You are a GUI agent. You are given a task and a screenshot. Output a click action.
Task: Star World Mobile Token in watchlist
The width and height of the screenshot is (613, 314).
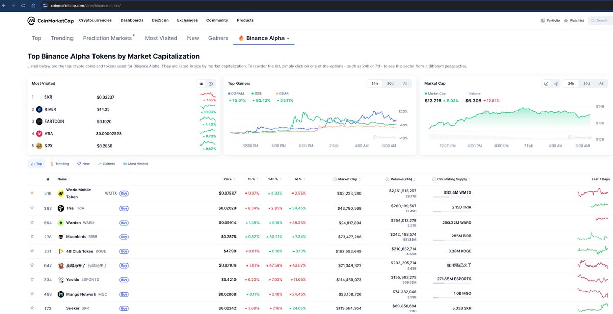pos(32,193)
